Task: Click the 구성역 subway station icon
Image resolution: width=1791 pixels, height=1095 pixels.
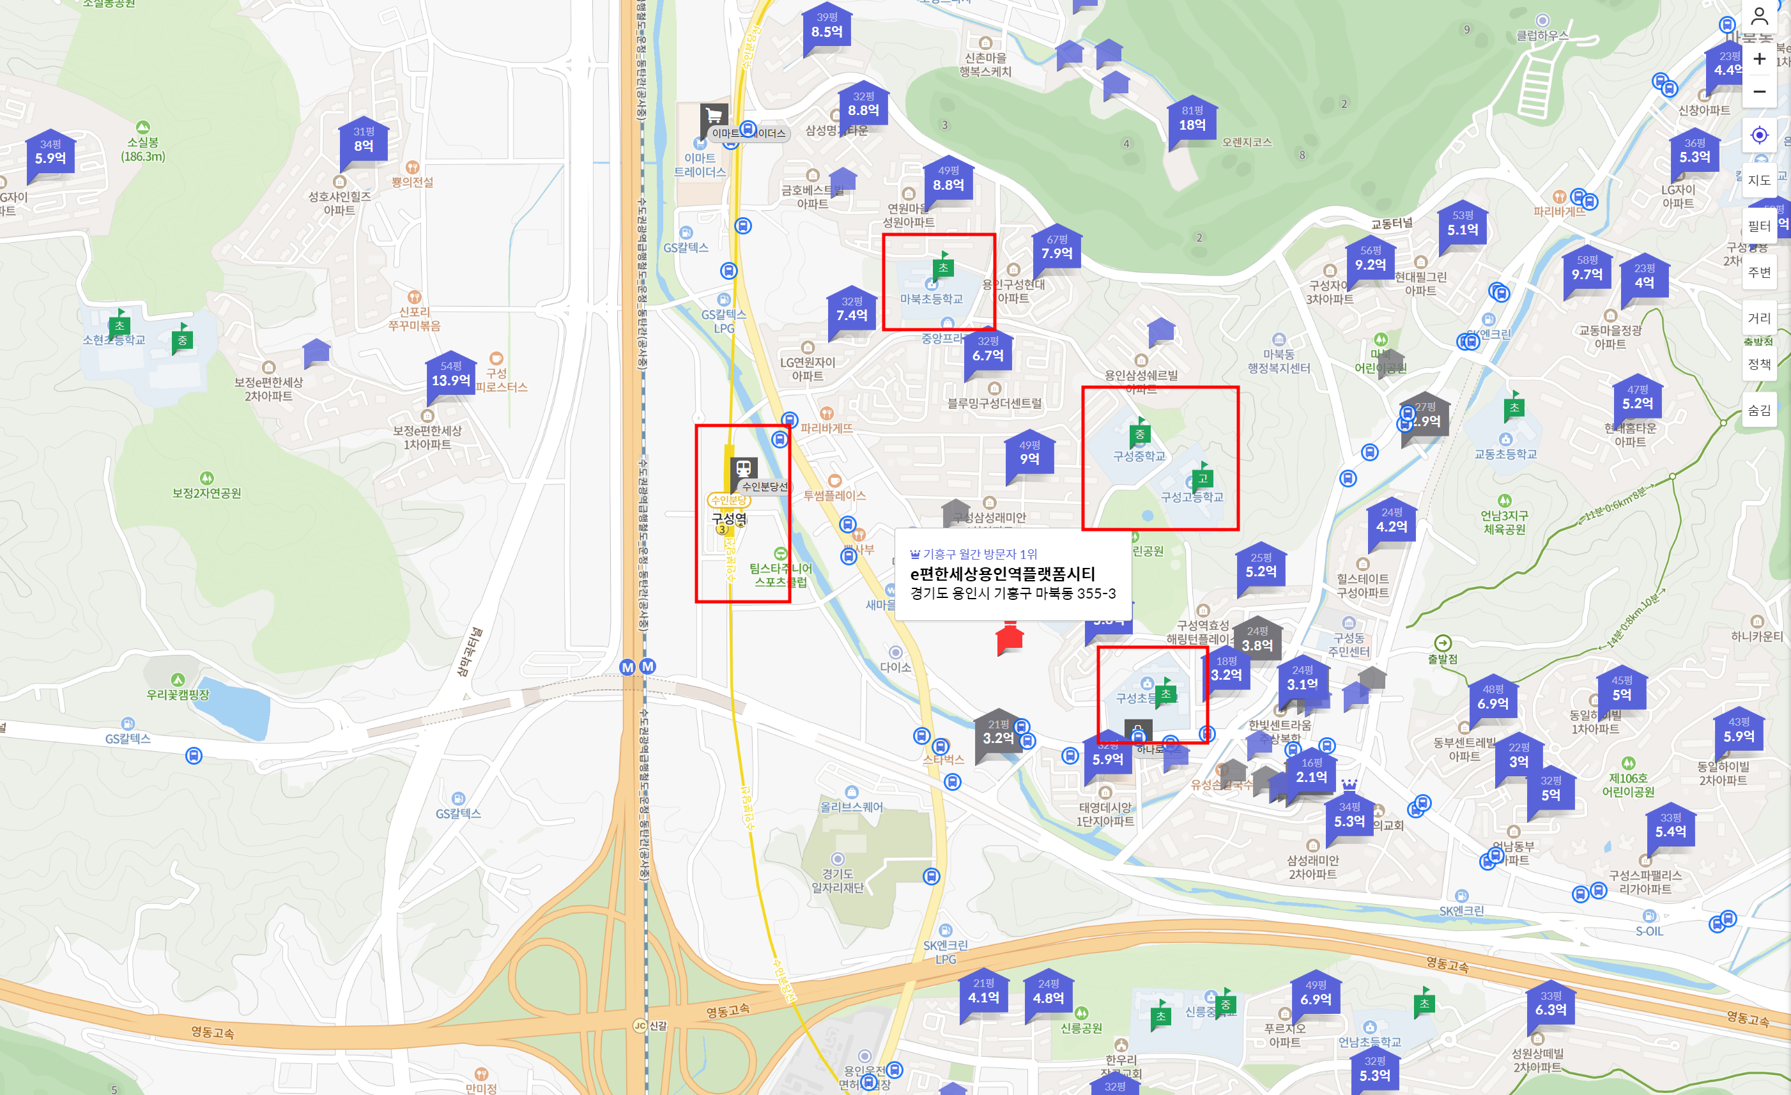Action: pos(743,468)
